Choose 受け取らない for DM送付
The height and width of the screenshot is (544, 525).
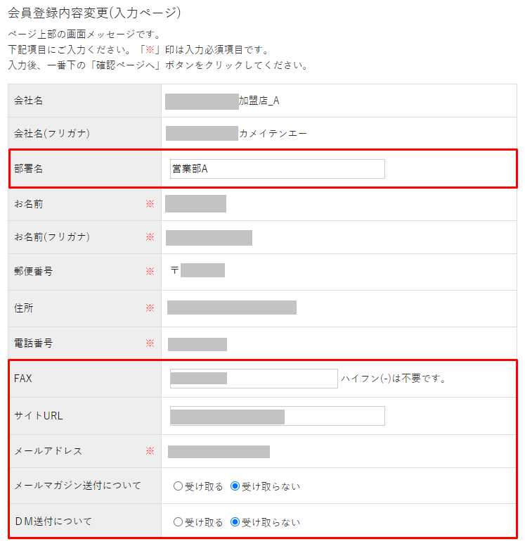[x=235, y=522]
